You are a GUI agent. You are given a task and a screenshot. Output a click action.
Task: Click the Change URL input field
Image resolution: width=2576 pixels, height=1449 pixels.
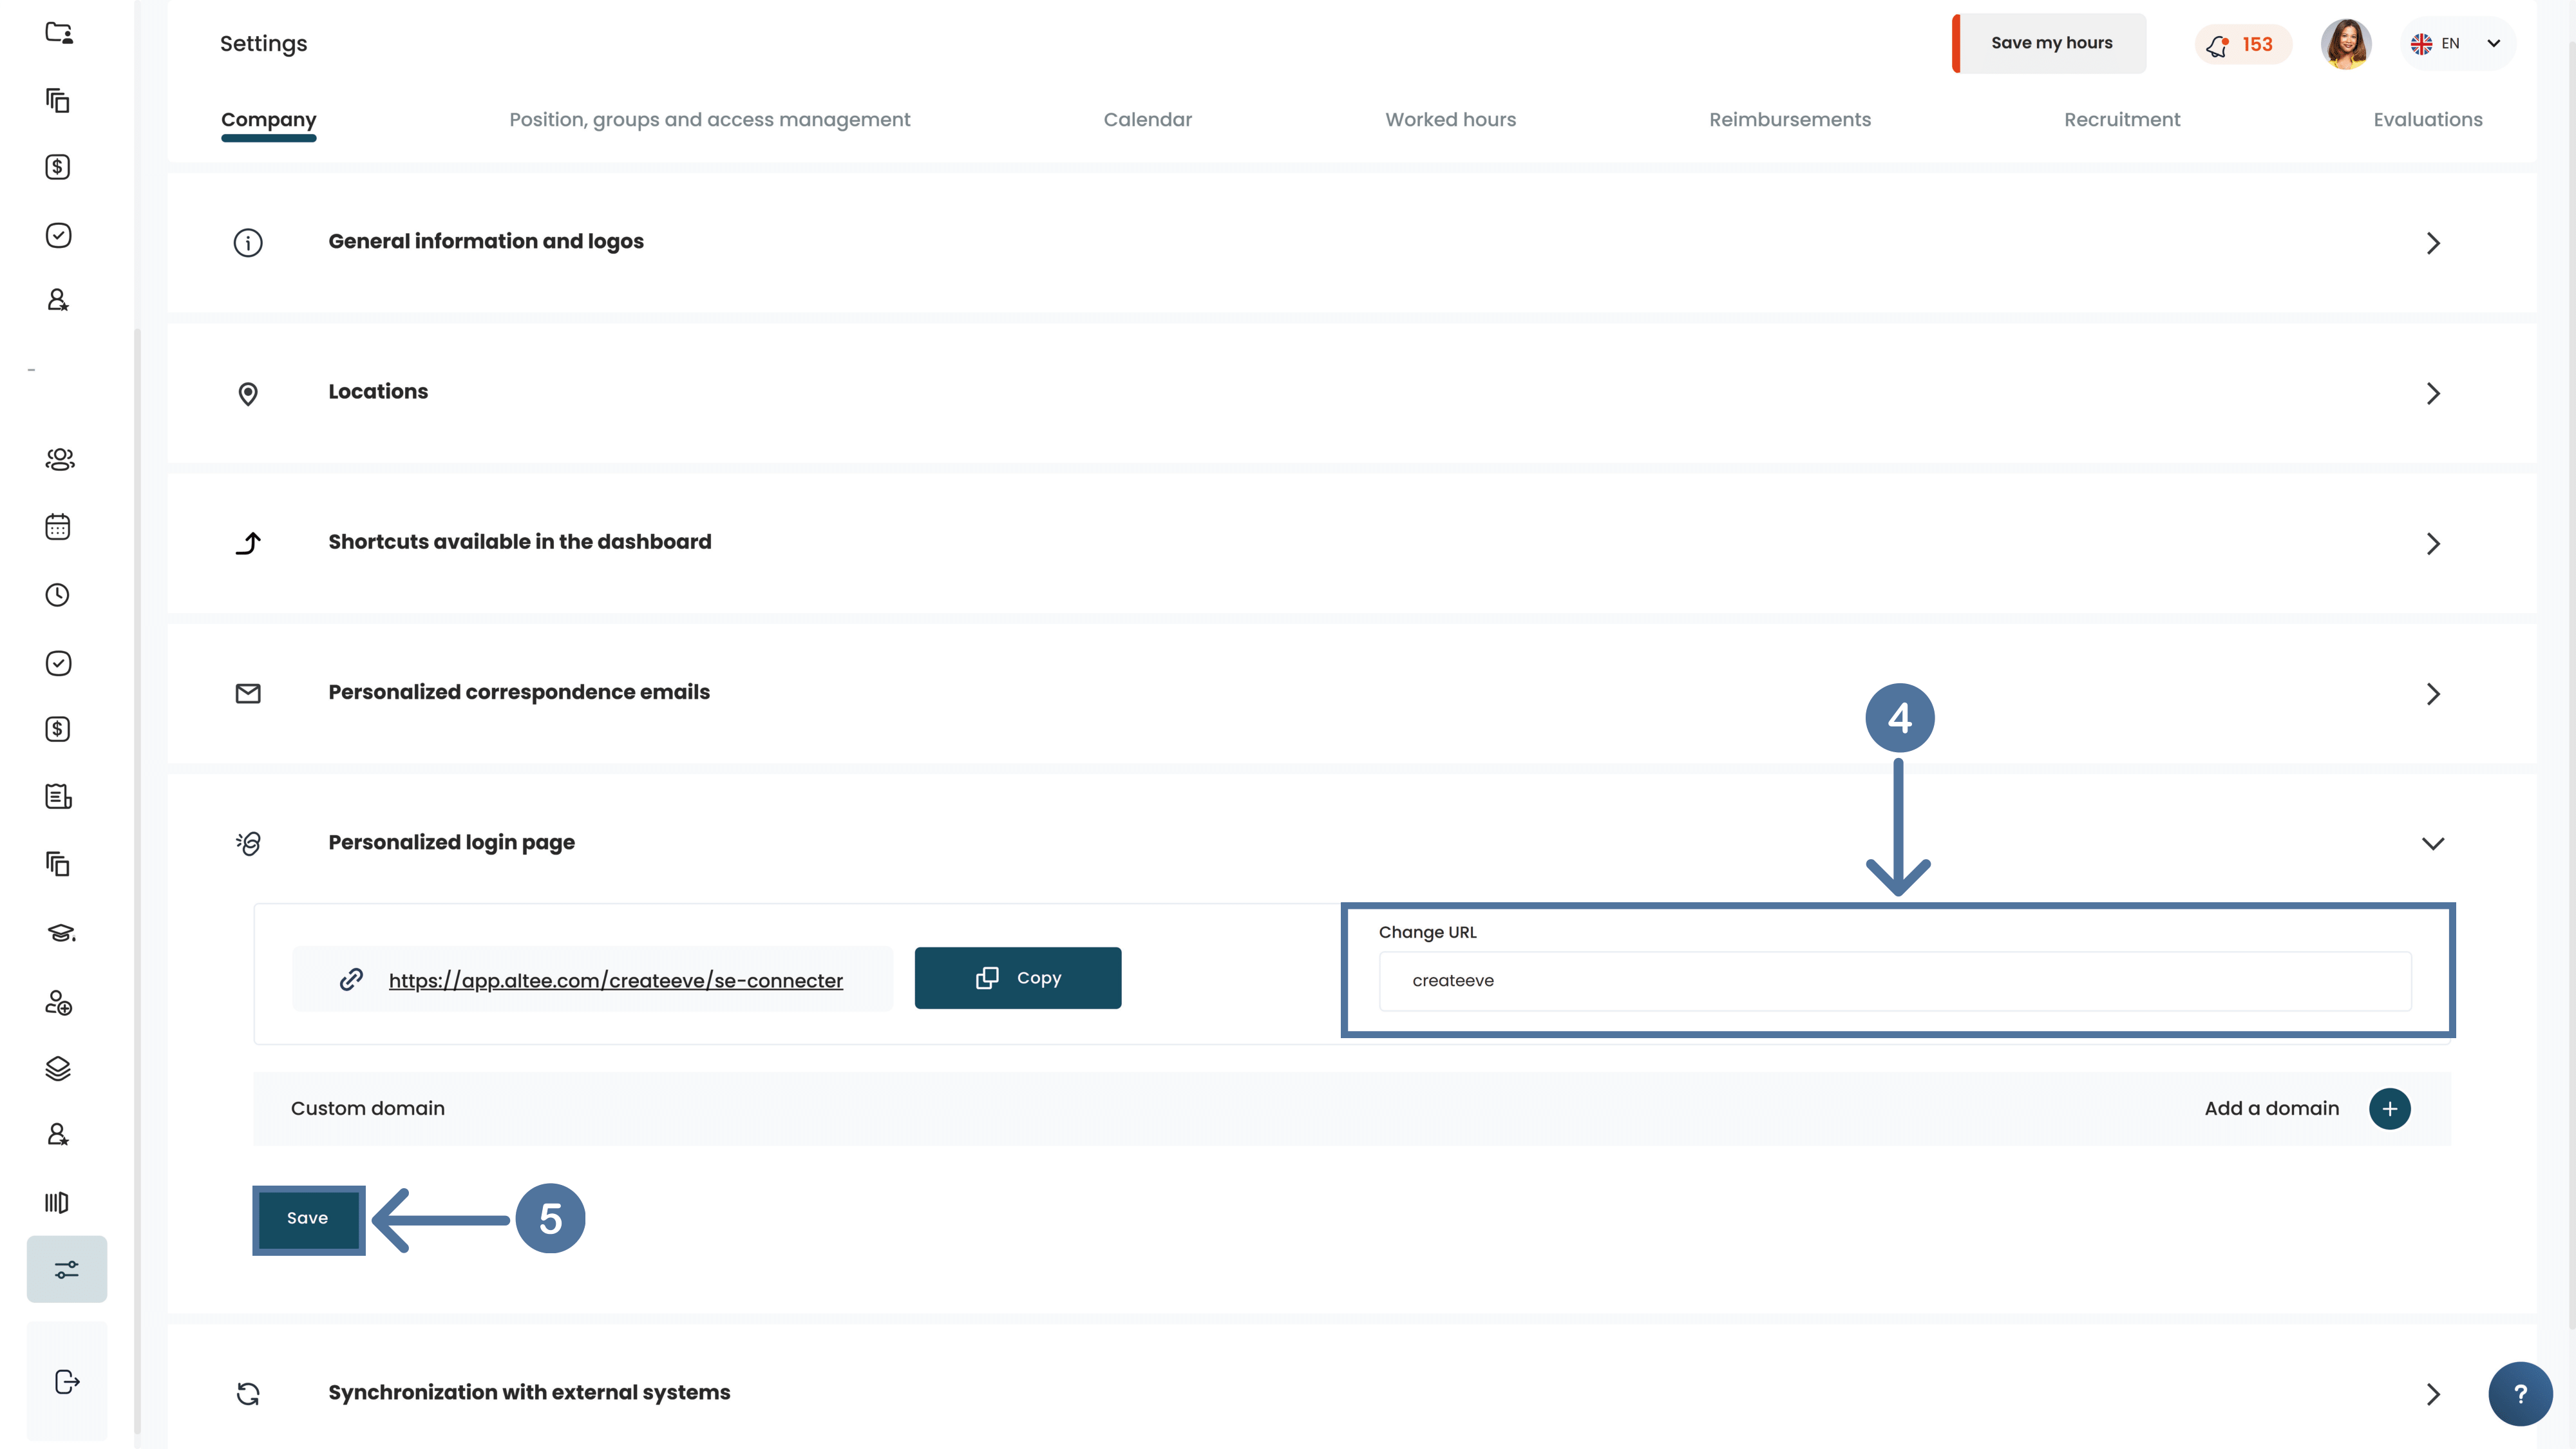[x=1895, y=981]
